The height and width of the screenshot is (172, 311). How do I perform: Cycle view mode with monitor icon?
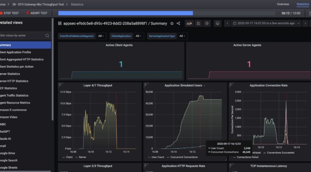click(217, 23)
